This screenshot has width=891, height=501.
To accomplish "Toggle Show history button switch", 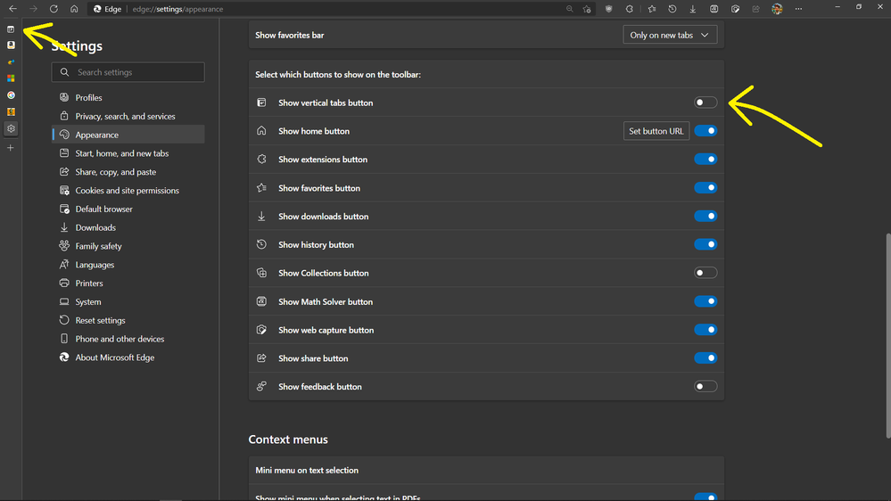I will coord(705,245).
